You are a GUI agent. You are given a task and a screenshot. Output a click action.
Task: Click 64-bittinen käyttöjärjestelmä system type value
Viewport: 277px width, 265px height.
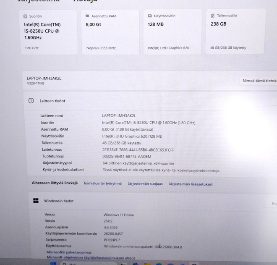[x=138, y=163]
